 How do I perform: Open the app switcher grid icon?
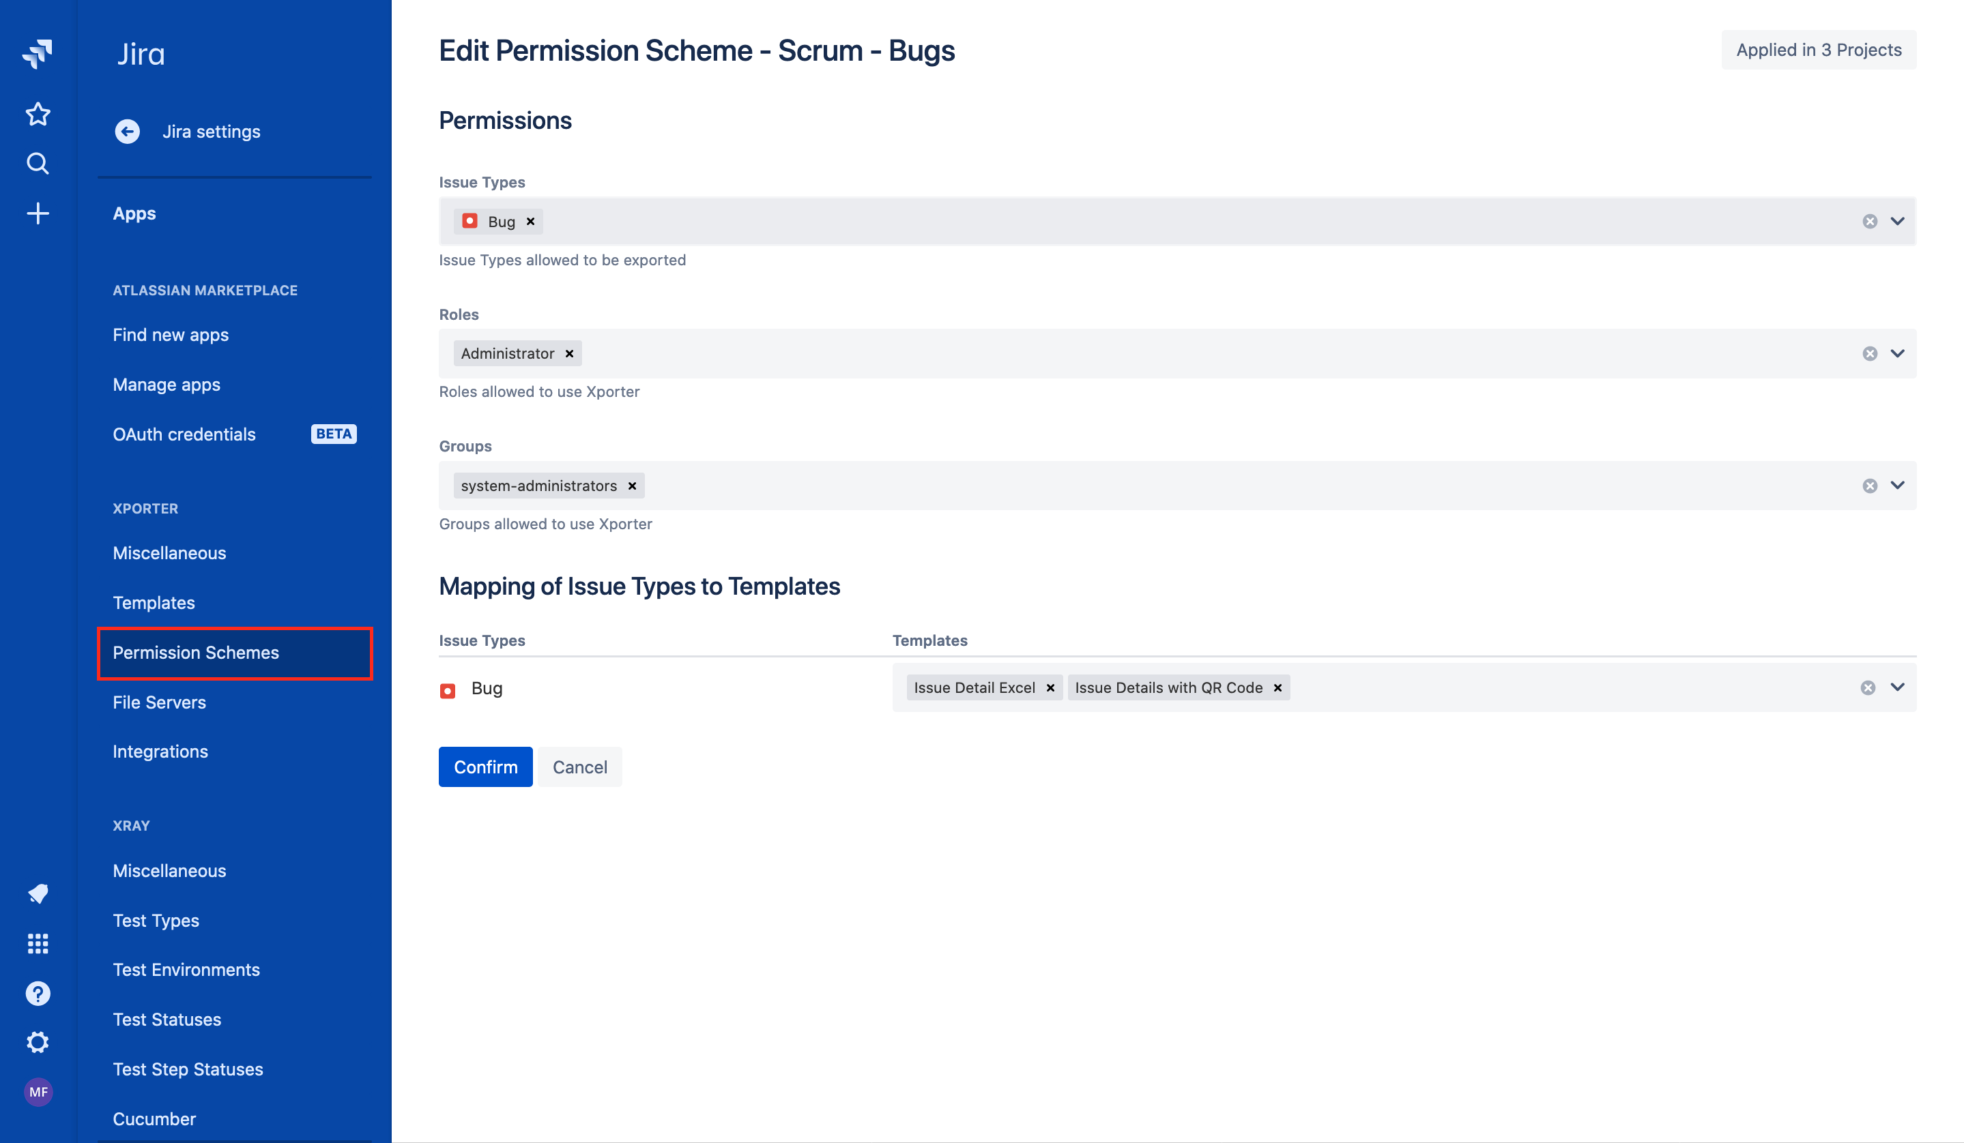click(38, 944)
